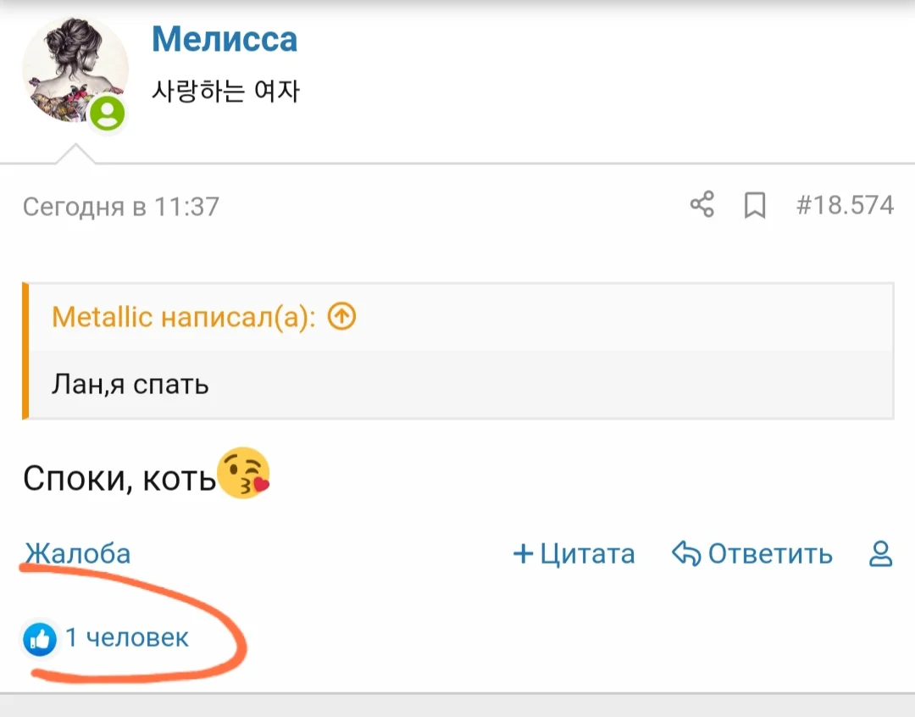This screenshot has width=915, height=717.
Task: Click the Korean user title under Мелисса
Action: pos(225,91)
